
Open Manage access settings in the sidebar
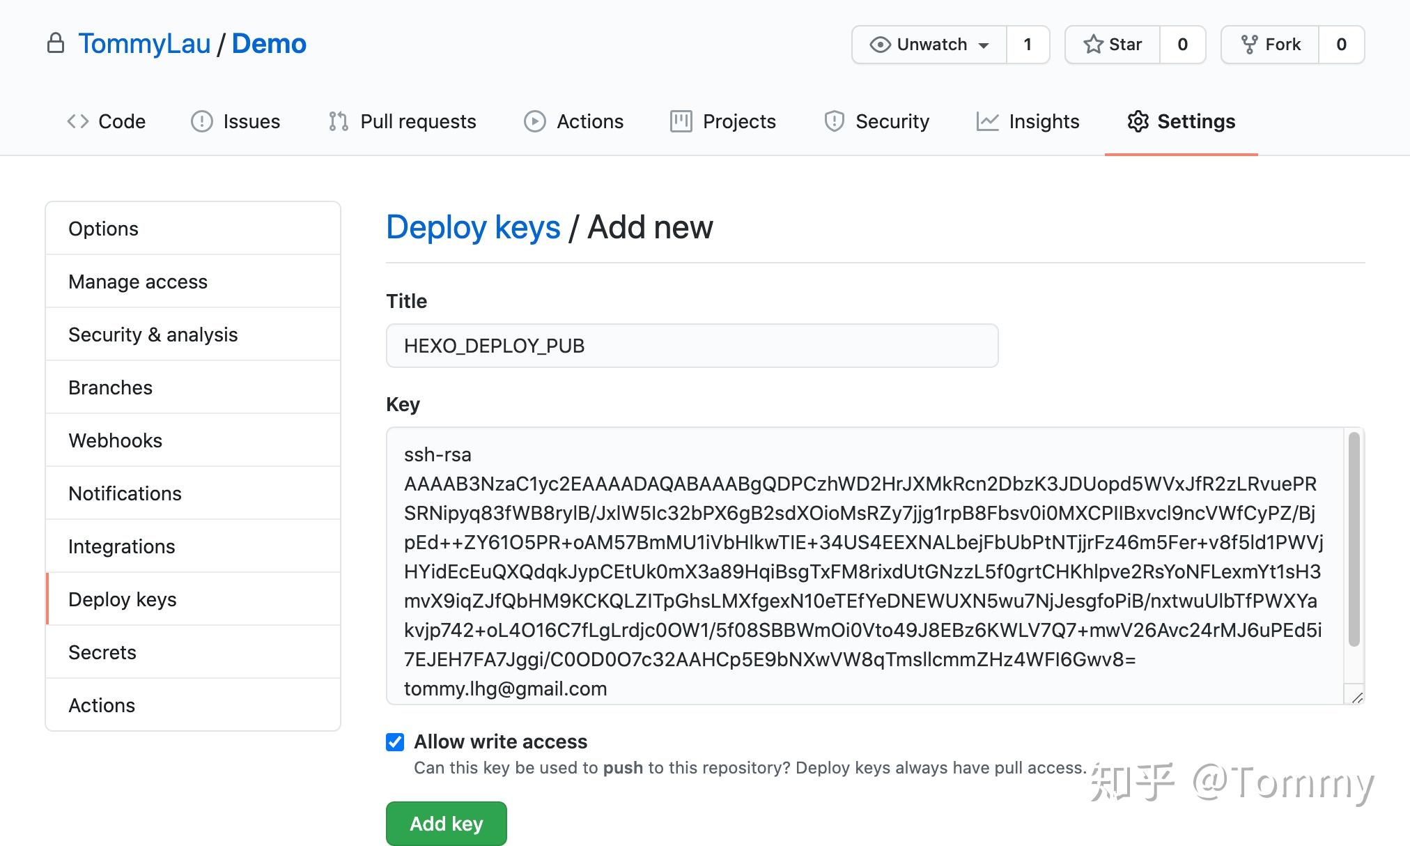point(137,282)
